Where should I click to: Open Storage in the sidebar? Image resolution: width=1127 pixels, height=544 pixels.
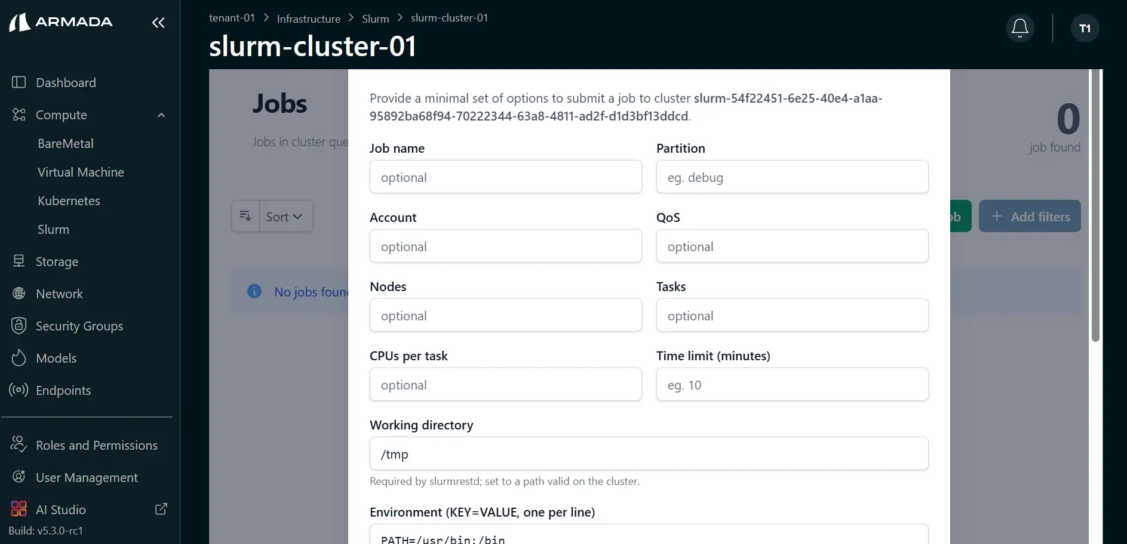coord(57,262)
